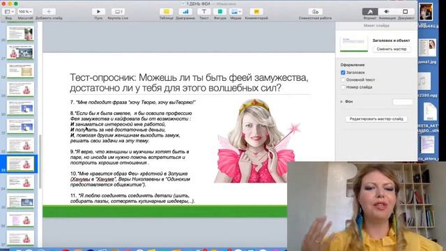Click the doc file icon on the desktop
This screenshot has height=251, width=446.
pyautogui.click(x=430, y=112)
